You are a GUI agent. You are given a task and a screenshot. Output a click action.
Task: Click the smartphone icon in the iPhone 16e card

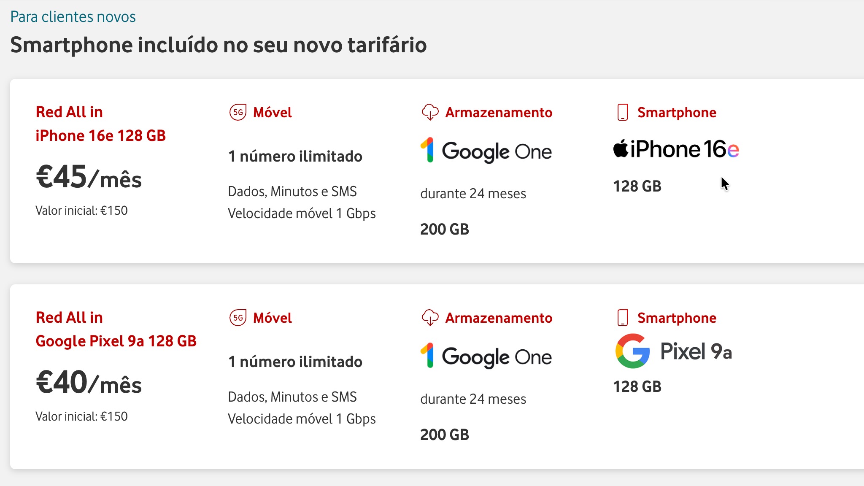623,112
